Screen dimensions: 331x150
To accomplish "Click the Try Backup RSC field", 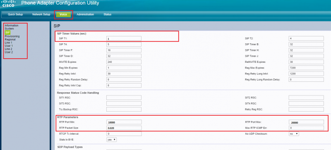I will (x=124, y=109).
